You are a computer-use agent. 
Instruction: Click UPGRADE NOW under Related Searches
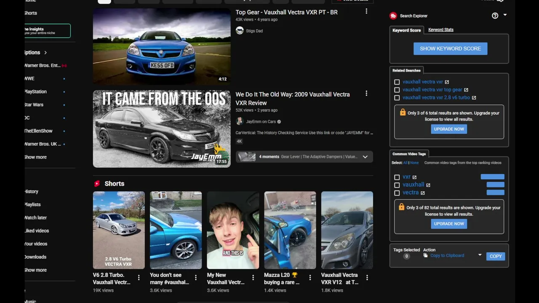coord(449,129)
